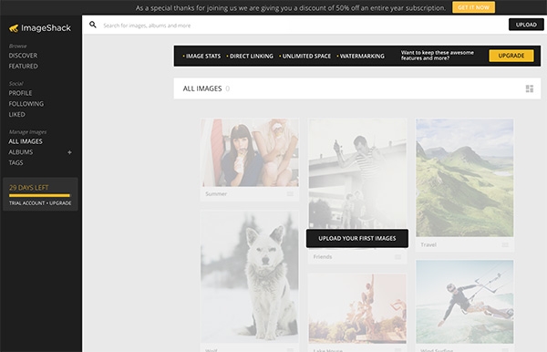This screenshot has width=547, height=352.
Task: Click the trial days progress bar
Action: point(39,195)
